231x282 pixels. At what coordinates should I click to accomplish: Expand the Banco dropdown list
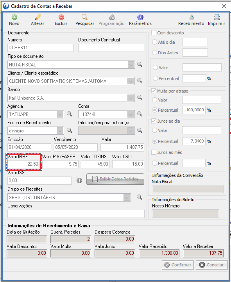pyautogui.click(x=131, y=98)
